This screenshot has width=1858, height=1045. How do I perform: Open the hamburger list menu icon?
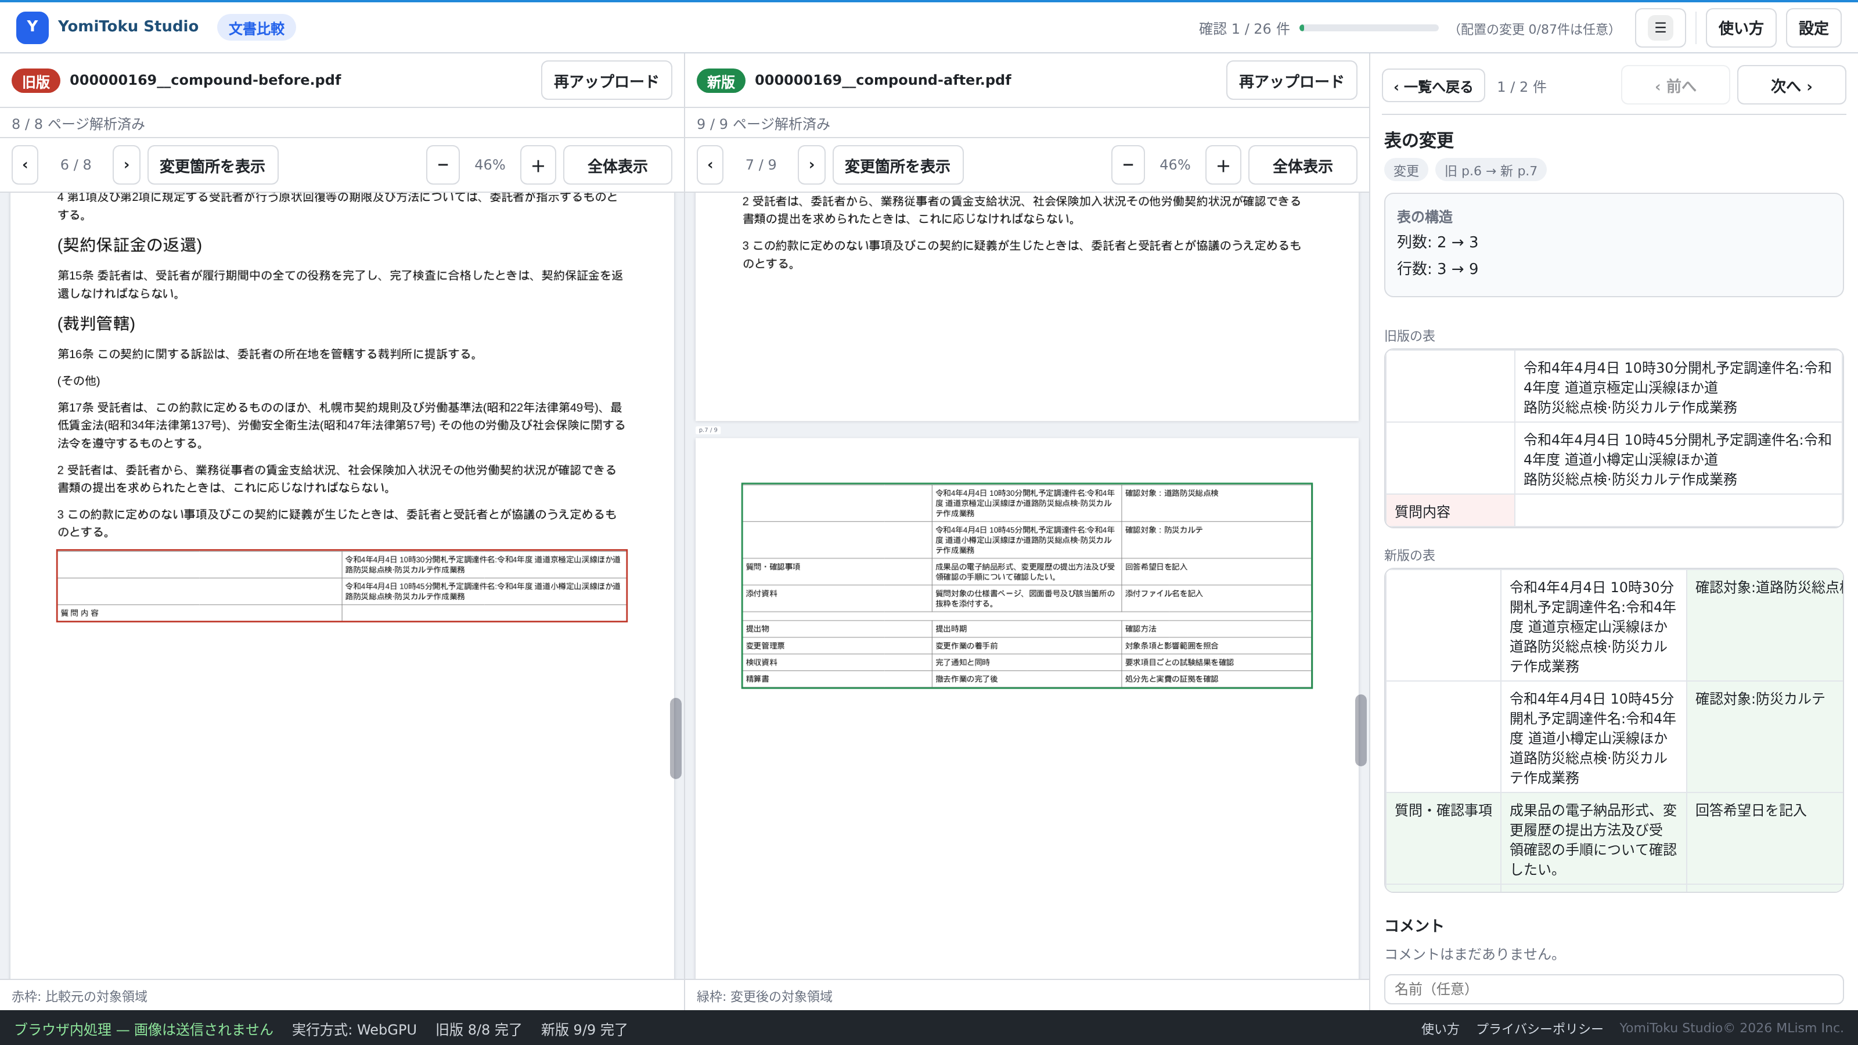[x=1659, y=28]
